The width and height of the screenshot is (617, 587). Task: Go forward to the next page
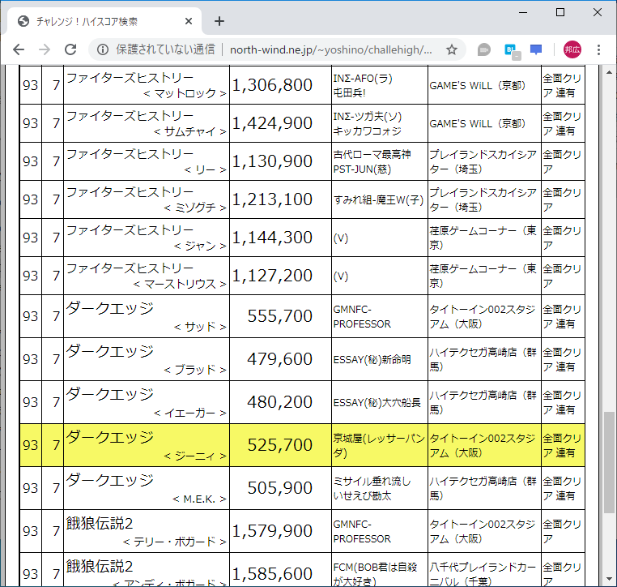tap(45, 49)
